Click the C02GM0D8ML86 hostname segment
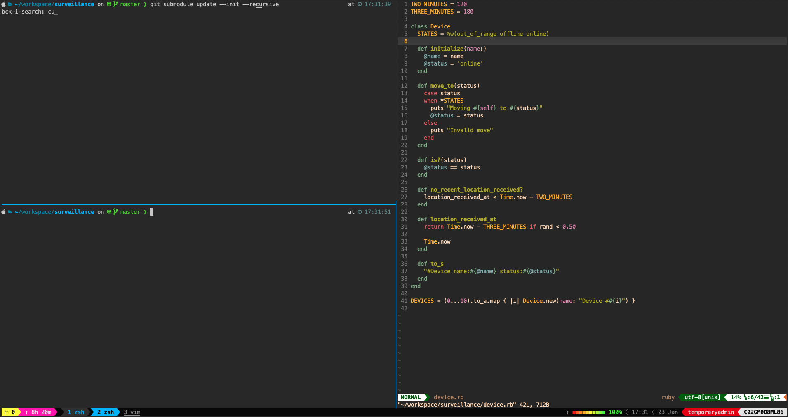 764,412
